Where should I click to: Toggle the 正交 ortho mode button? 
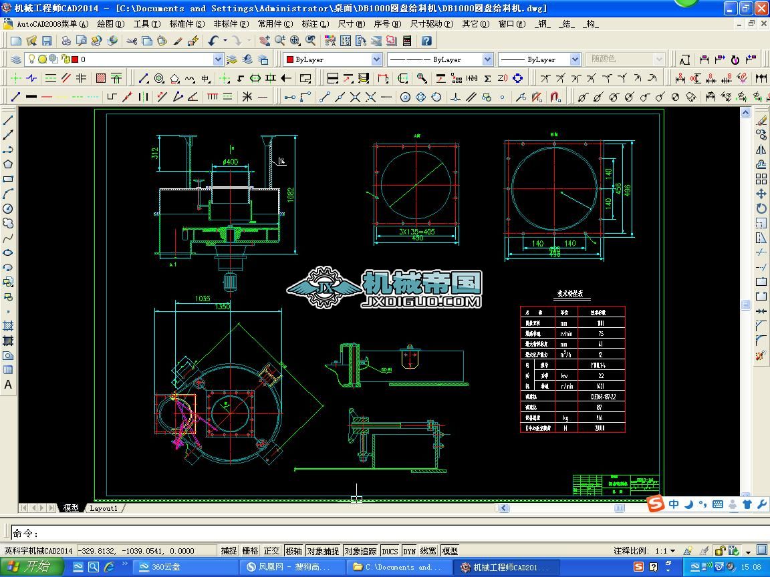coord(271,551)
